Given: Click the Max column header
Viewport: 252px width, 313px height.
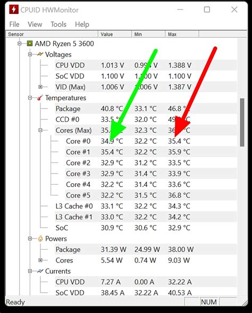Looking at the screenshot, I should [x=182, y=34].
